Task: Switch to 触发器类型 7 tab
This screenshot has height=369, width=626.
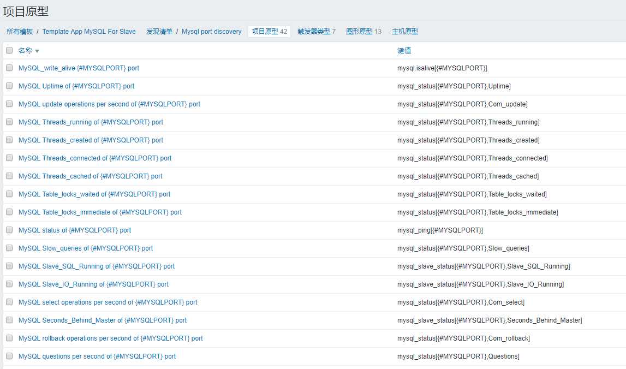Action: click(x=317, y=32)
